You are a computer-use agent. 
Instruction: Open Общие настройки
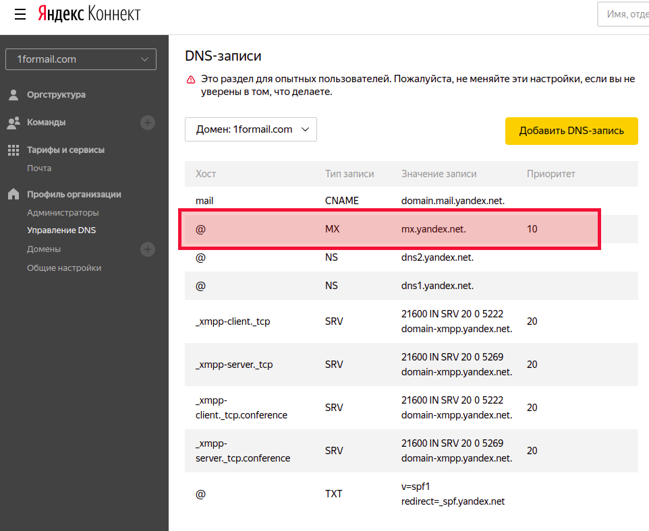(x=64, y=268)
